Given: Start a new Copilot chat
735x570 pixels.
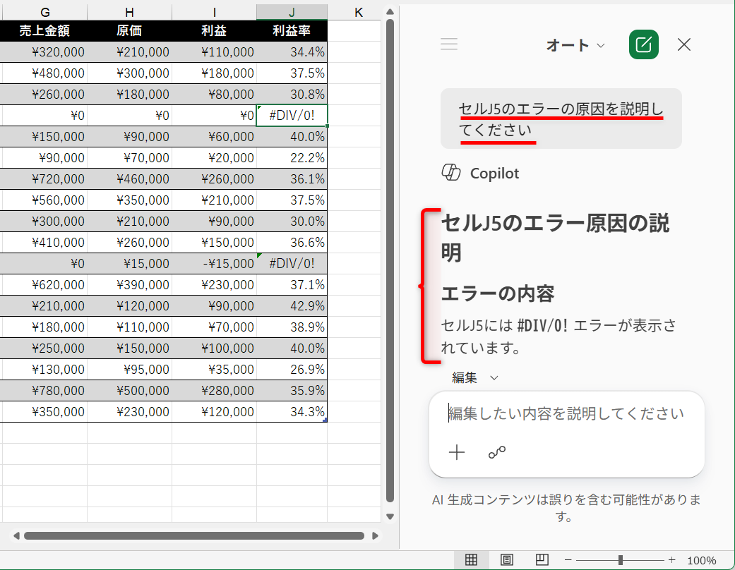Looking at the screenshot, I should (x=644, y=44).
